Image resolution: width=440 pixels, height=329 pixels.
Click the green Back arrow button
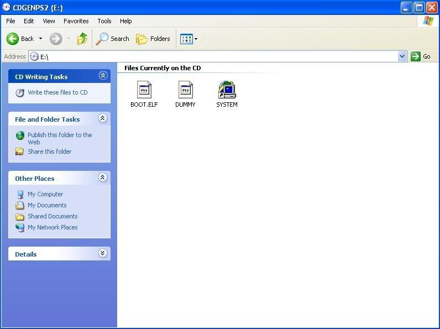point(13,39)
